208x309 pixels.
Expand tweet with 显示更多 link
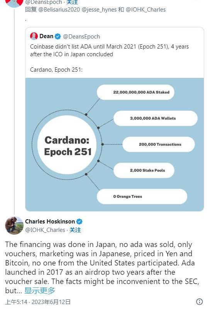(x=40, y=291)
